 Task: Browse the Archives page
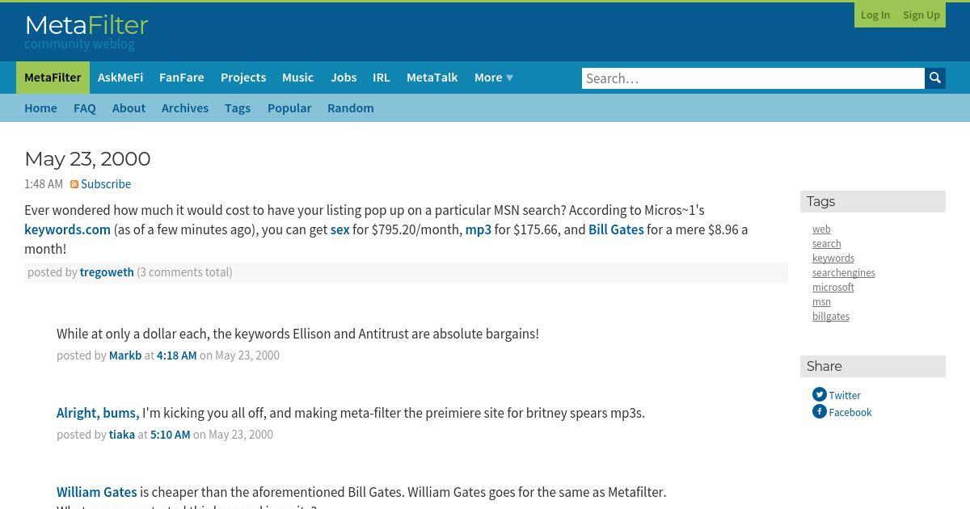pos(185,108)
